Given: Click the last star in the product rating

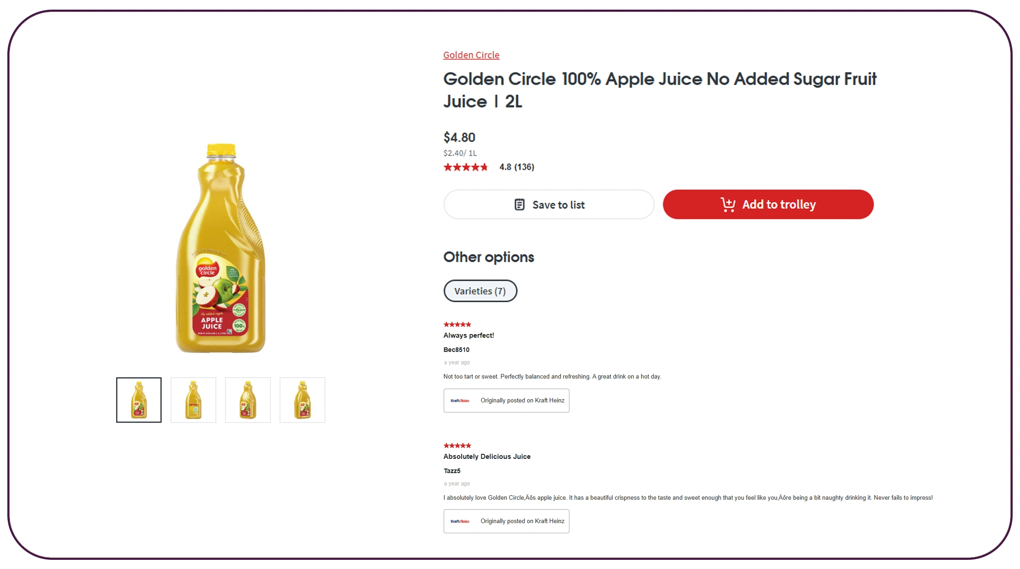Looking at the screenshot, I should (485, 167).
